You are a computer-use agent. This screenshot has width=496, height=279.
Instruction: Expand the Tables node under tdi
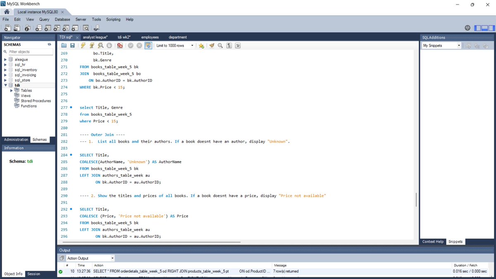(11, 91)
